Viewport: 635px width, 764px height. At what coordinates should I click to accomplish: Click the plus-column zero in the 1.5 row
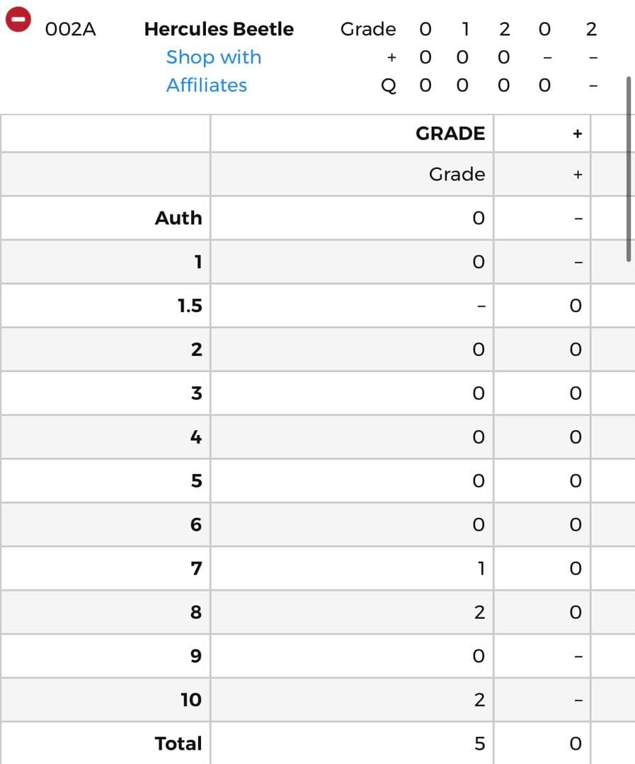[576, 306]
